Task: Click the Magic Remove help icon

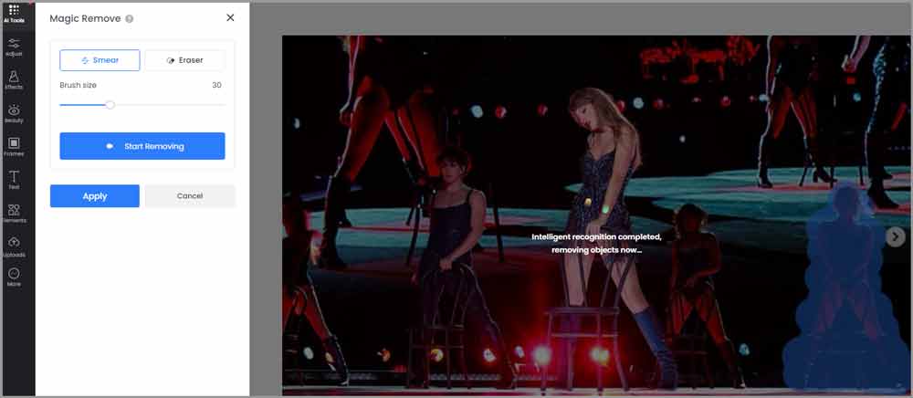Action: pyautogui.click(x=130, y=18)
